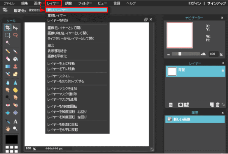The width and height of the screenshot is (228, 154).
Task: Open the 固定化 constraint dropdown
Action: point(35,10)
